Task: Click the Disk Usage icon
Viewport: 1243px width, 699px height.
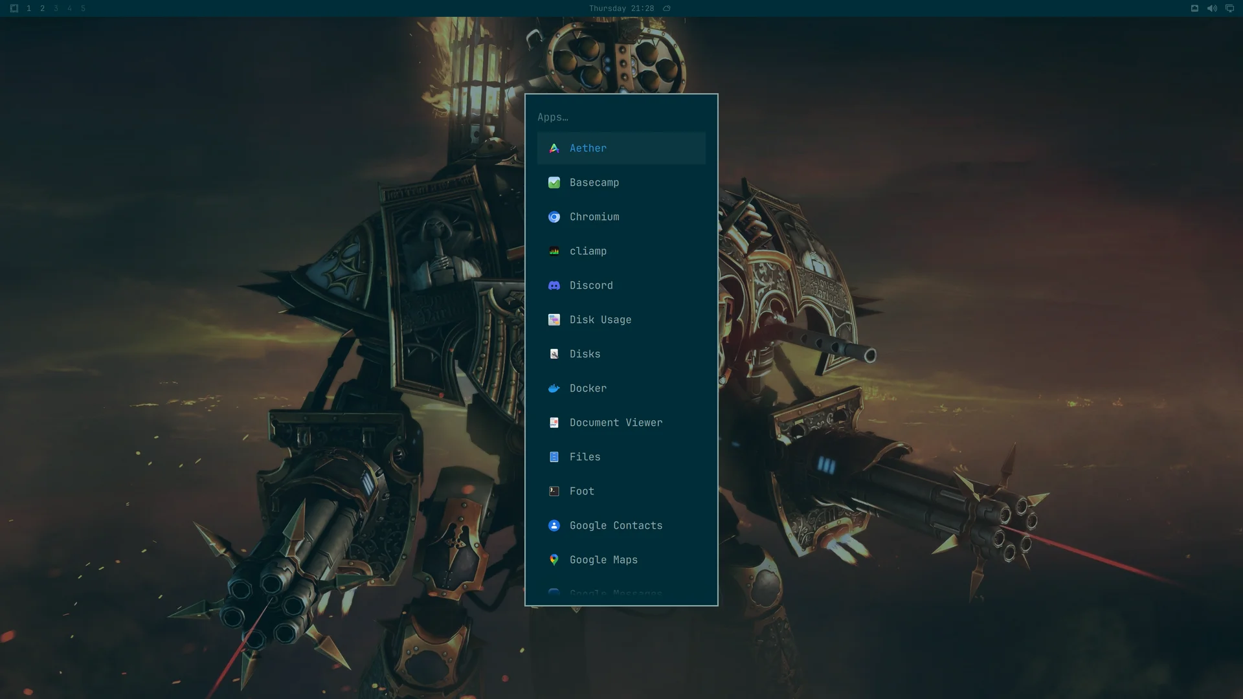Action: pos(554,320)
